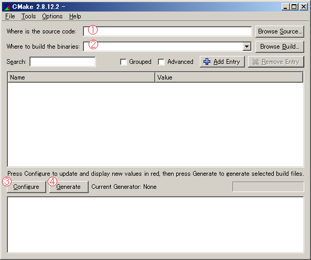Maximize the CMake window
This screenshot has width=311, height=260.
tap(294, 7)
